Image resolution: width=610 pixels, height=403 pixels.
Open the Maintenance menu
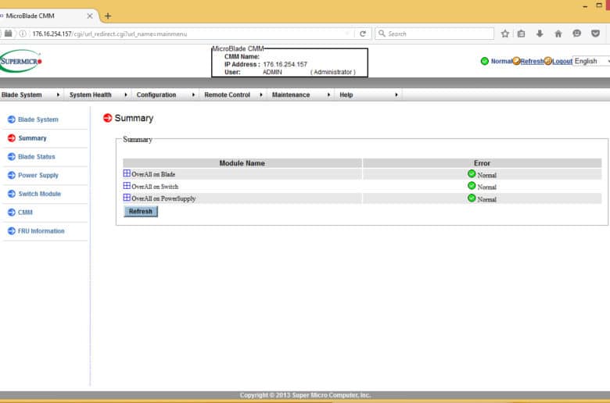coord(301,95)
